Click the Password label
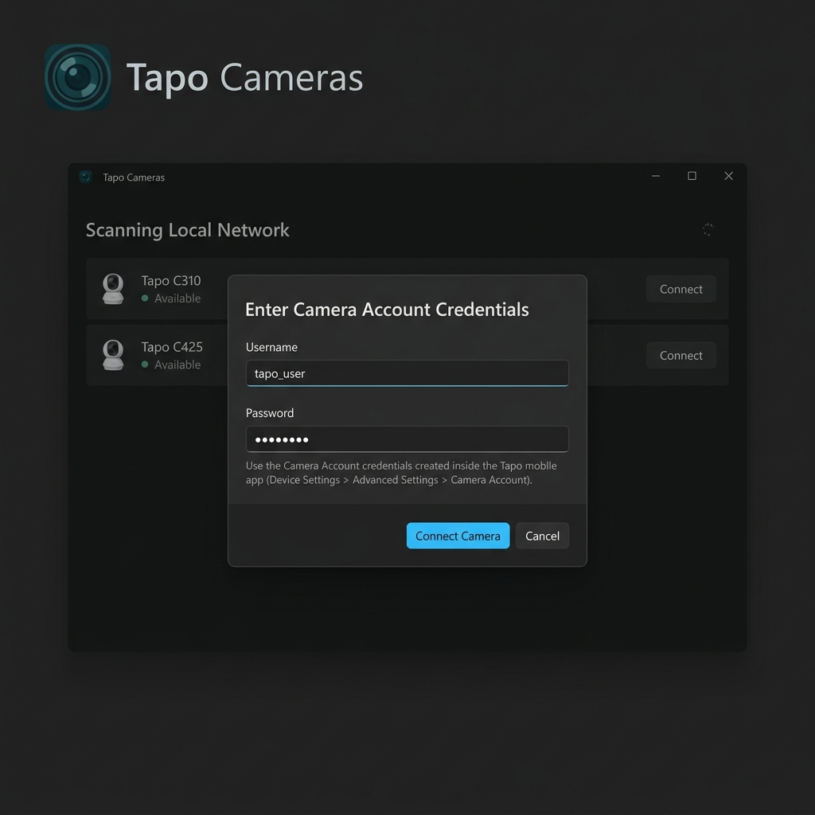 270,413
